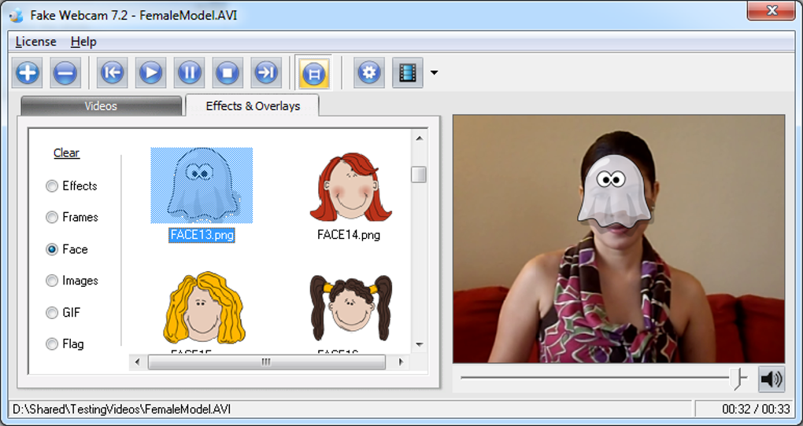Select the Effects radio button
This screenshot has width=803, height=426.
coord(52,185)
